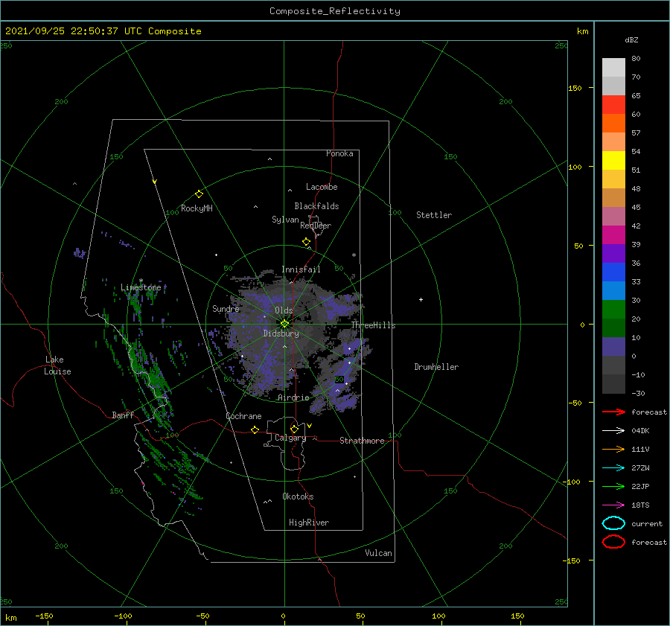
Task: Click the cyan 27ZW arrow legend icon
Action: 613,468
